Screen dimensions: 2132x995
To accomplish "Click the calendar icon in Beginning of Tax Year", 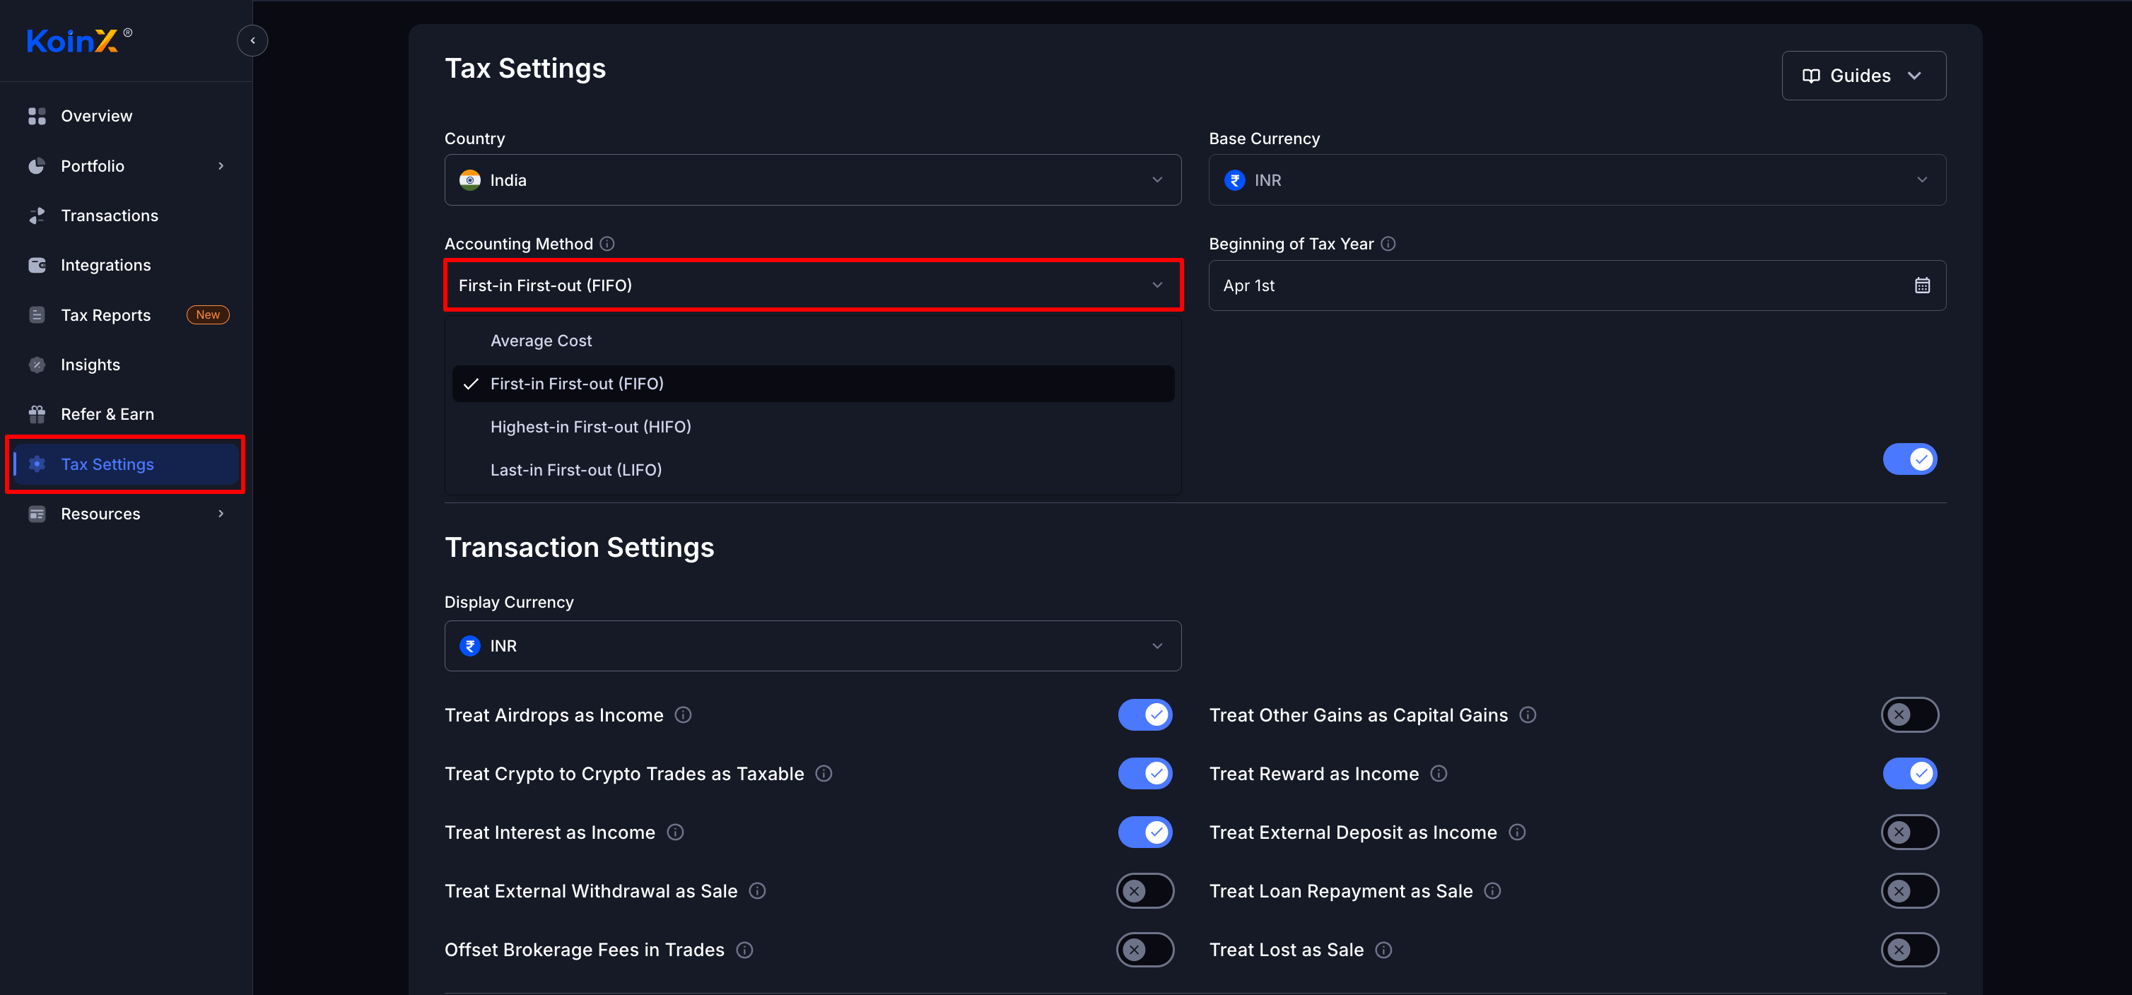I will point(1922,285).
